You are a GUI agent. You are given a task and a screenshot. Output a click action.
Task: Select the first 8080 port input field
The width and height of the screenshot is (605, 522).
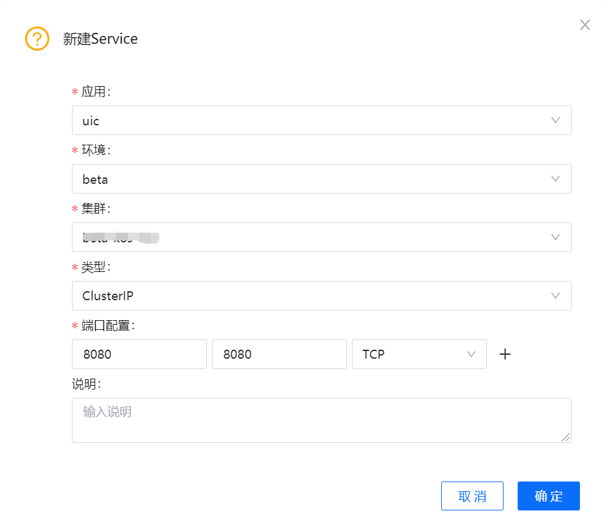[139, 354]
